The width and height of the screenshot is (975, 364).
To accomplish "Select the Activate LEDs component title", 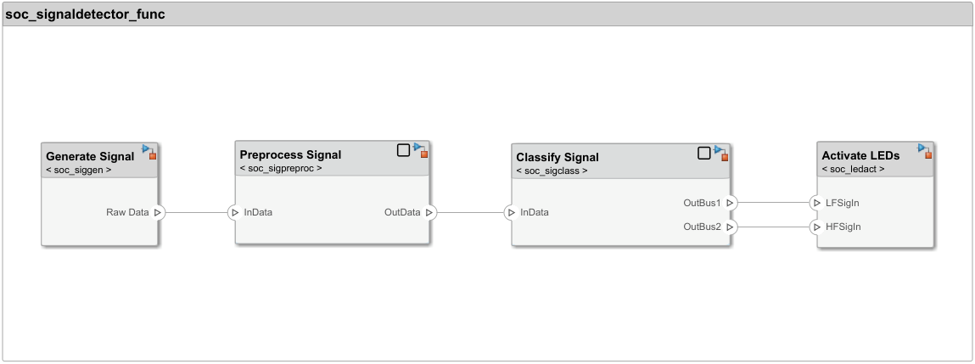I will click(860, 155).
